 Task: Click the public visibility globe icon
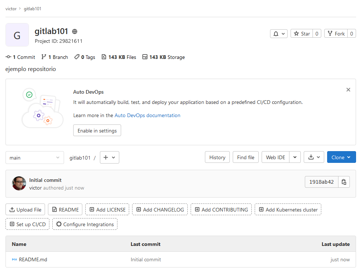[x=75, y=31]
